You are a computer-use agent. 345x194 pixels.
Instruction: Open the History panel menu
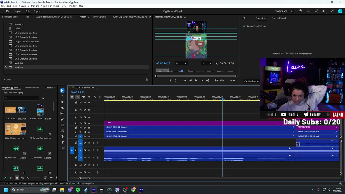(88, 17)
